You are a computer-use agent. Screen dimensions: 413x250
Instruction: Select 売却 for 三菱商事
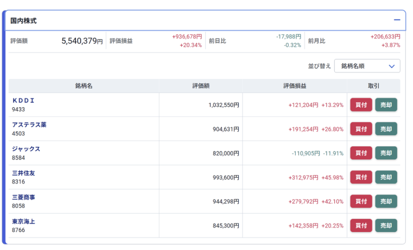[x=386, y=201]
